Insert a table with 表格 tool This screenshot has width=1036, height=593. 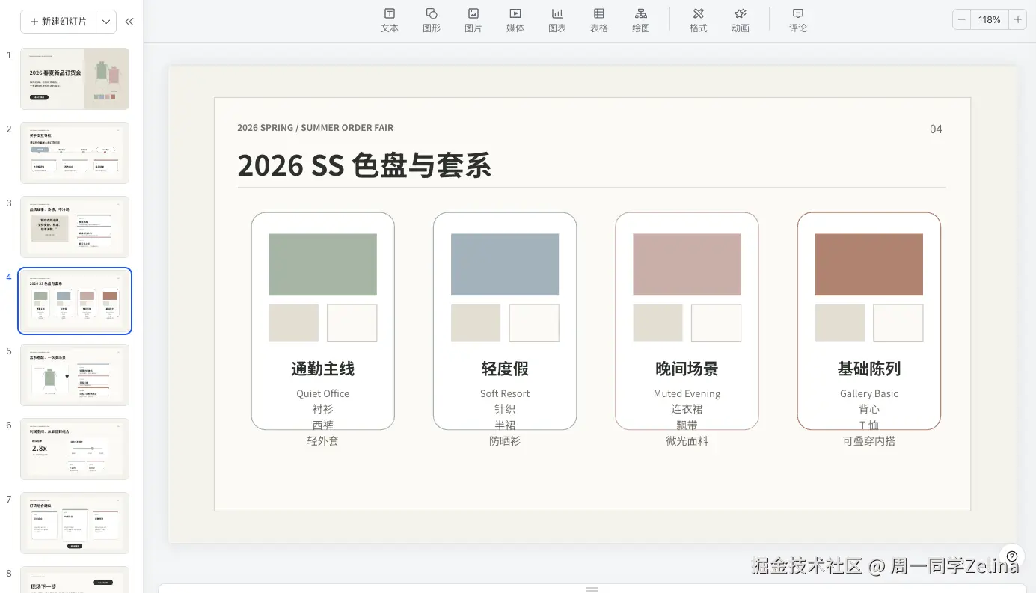click(x=599, y=20)
